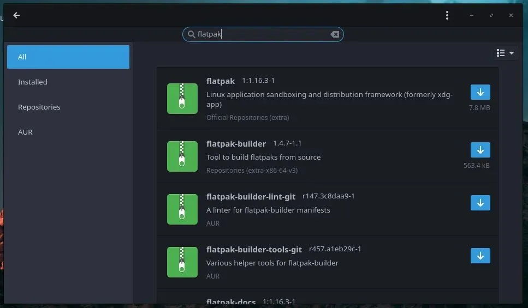Click the flatpak-builder-lint-git package icon
Viewport: 528px width, 308px height.
182,209
